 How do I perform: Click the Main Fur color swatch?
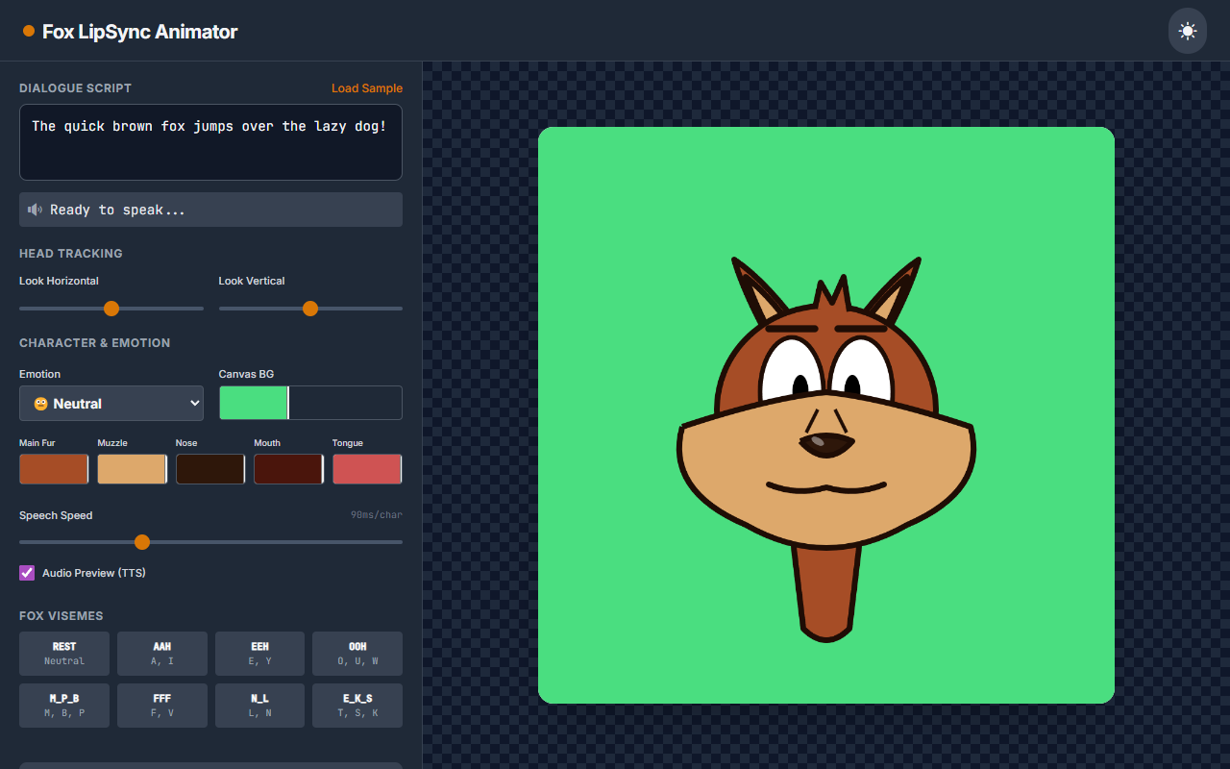[54, 469]
